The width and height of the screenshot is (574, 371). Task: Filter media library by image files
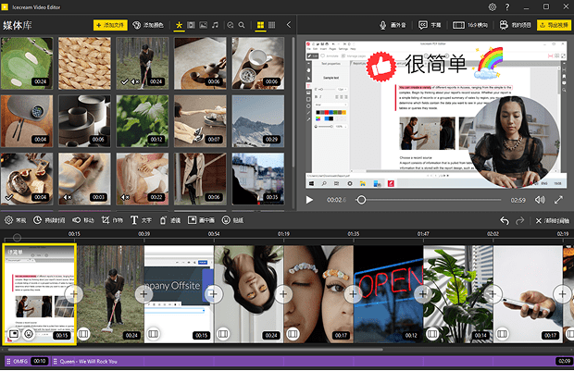(x=203, y=25)
